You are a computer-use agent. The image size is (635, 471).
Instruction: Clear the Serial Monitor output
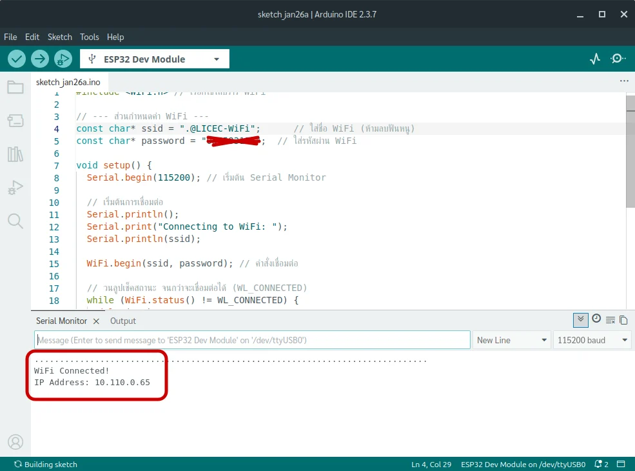[x=610, y=320]
